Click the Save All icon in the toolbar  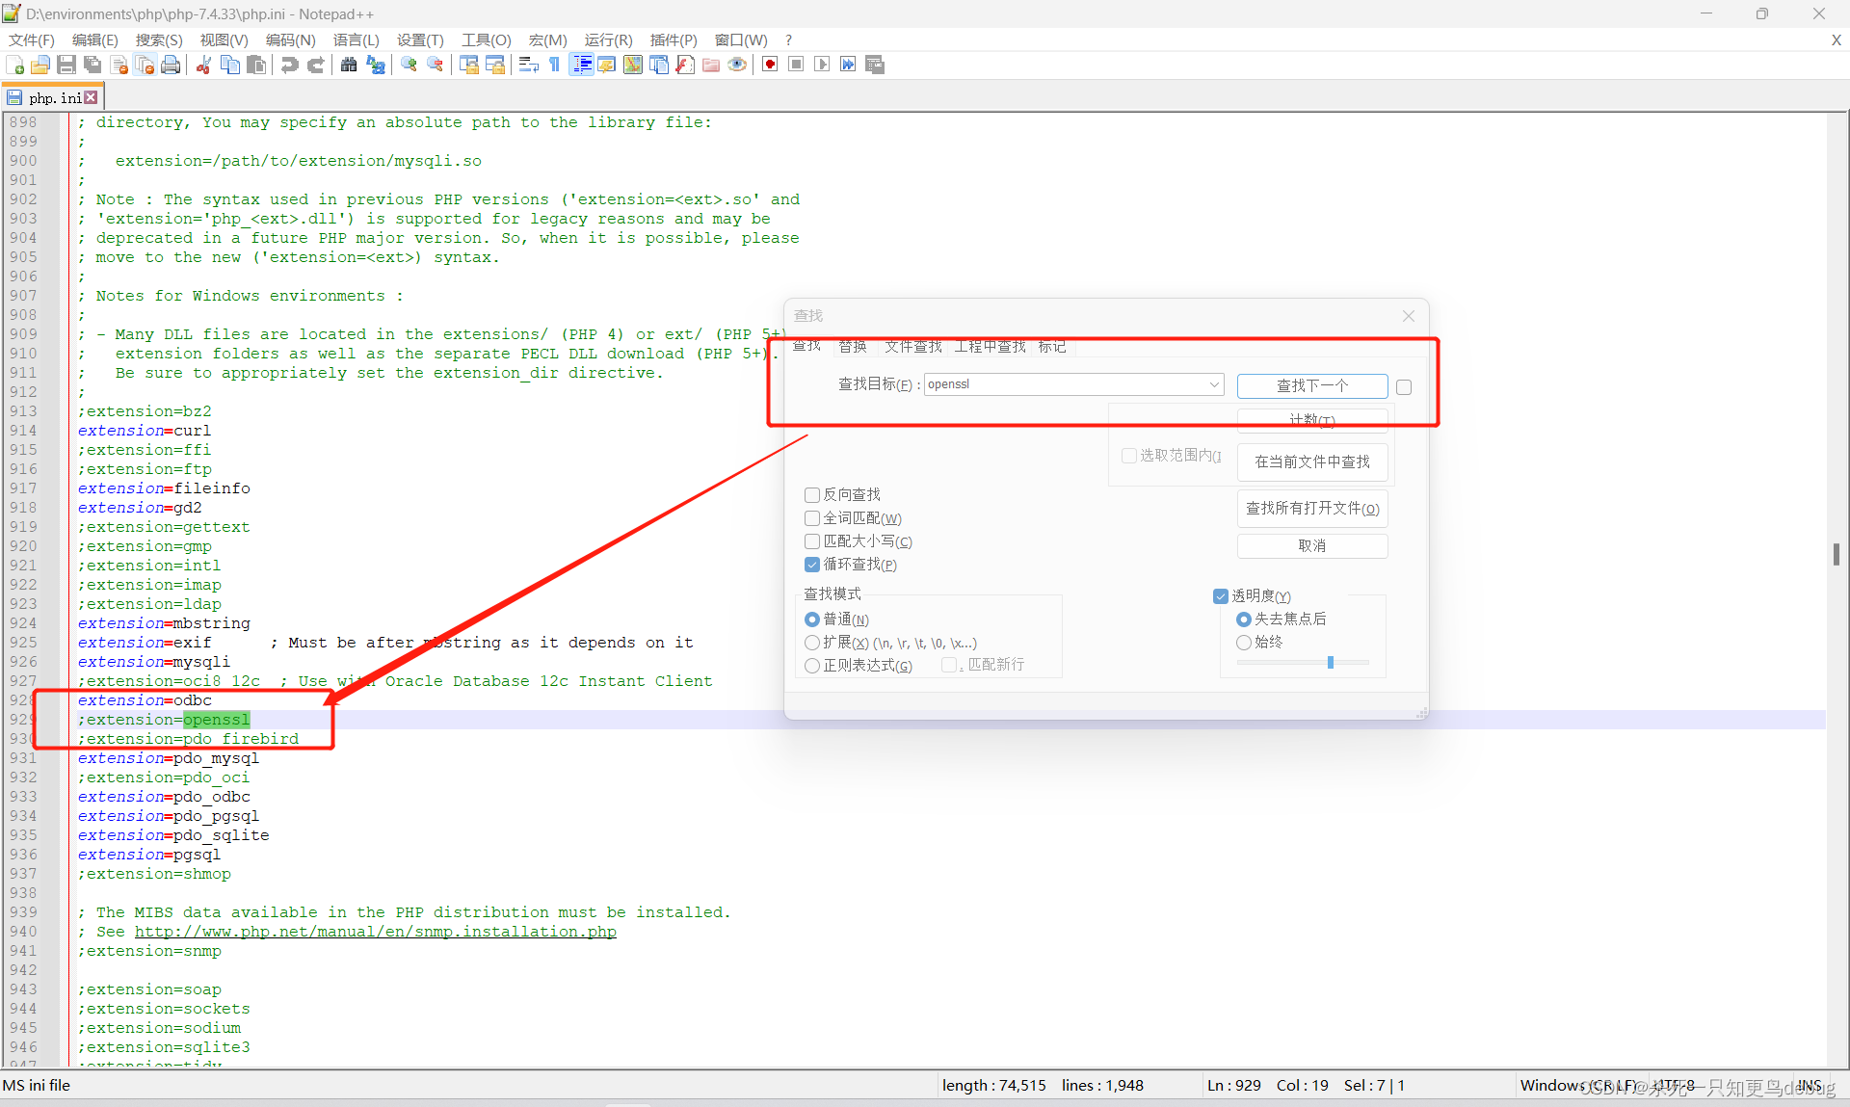point(92,65)
